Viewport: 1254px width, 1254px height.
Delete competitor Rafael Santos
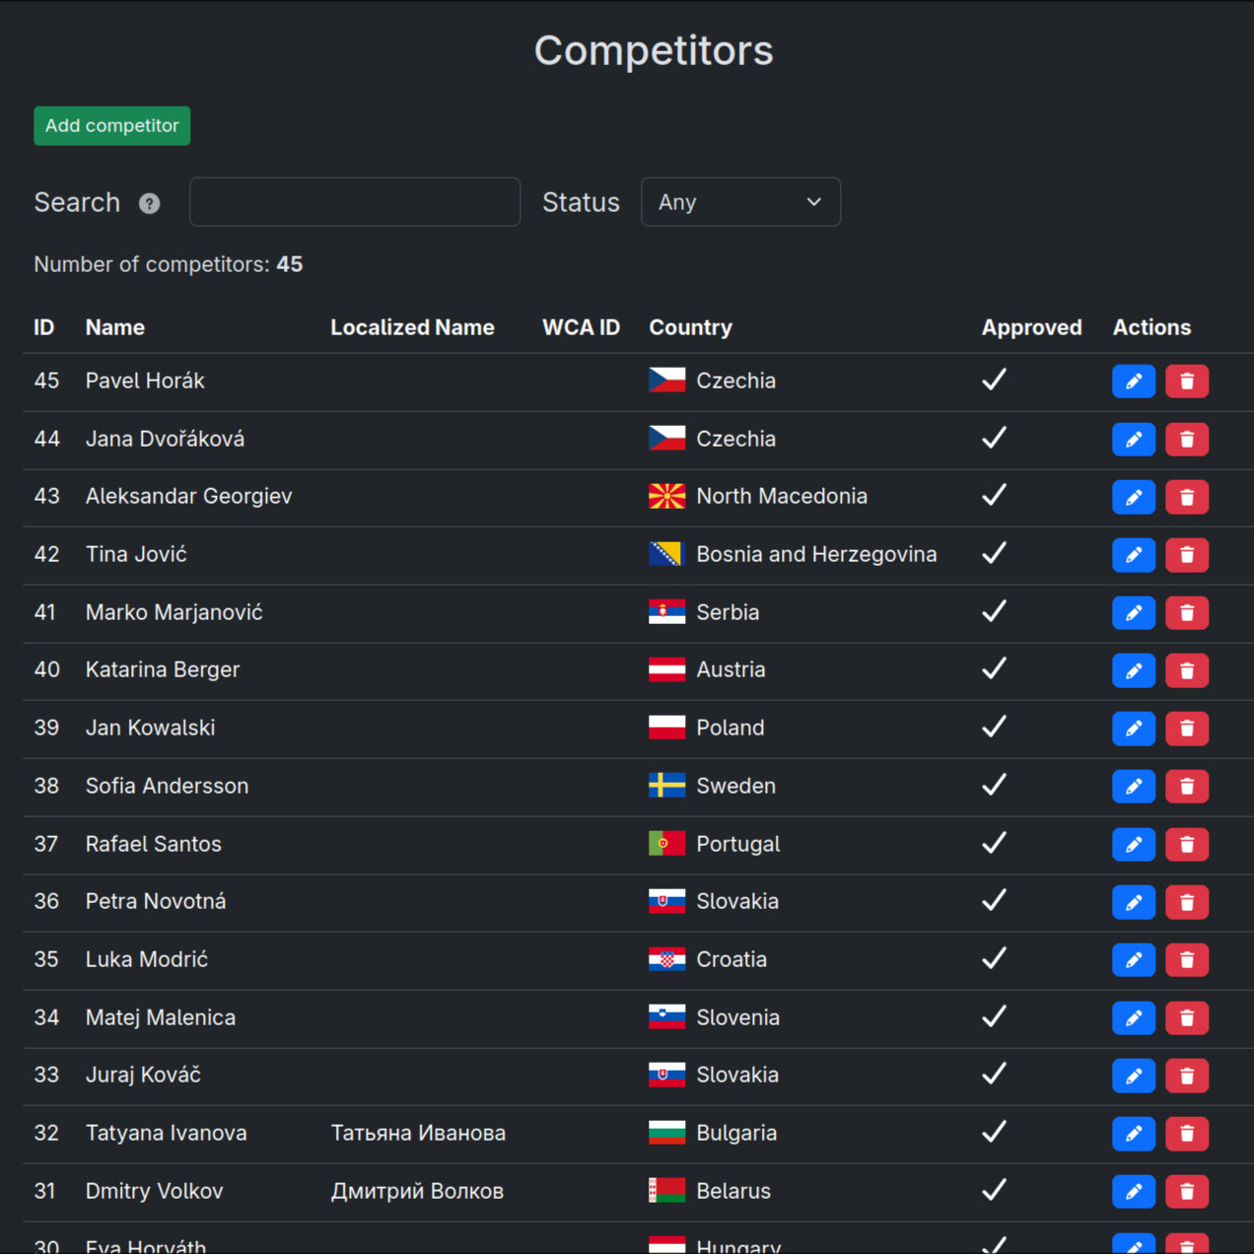[1186, 845]
